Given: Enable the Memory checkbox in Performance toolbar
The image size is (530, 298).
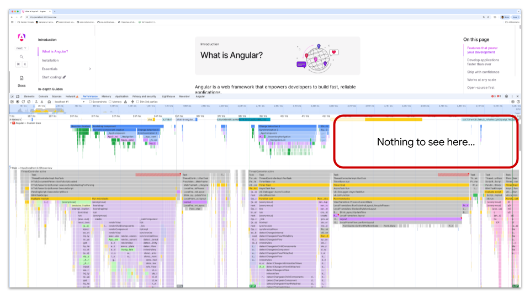Looking at the screenshot, I should tap(110, 102).
